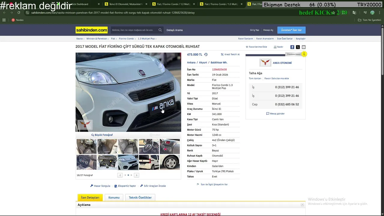
Task: Share the listing by email icon
Action: [x=304, y=47]
